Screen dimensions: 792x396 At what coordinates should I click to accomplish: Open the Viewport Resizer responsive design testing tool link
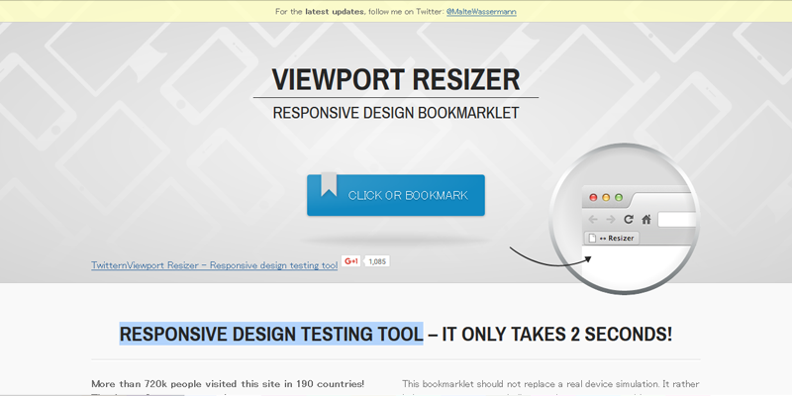click(x=215, y=265)
